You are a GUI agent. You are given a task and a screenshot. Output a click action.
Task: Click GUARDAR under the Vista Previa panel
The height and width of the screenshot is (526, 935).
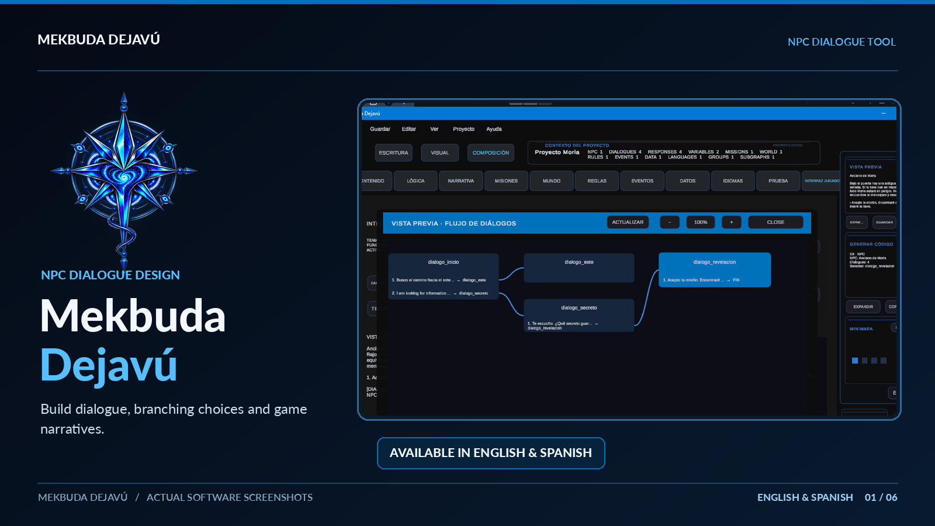(x=884, y=223)
